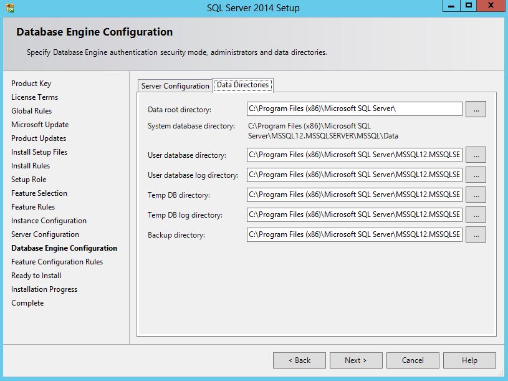Click the Next button

click(x=355, y=360)
